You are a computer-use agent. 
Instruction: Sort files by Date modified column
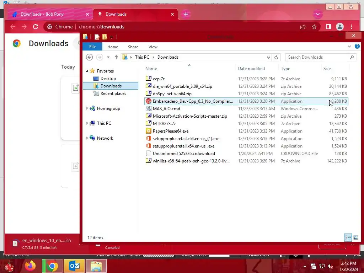[x=257, y=69]
